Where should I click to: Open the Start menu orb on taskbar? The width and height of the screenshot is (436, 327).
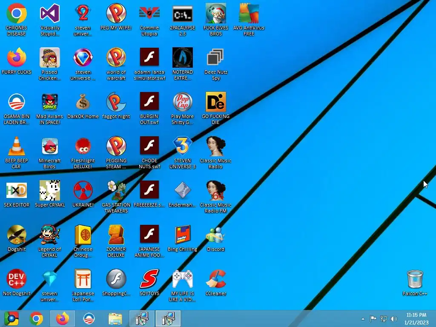[11, 318]
